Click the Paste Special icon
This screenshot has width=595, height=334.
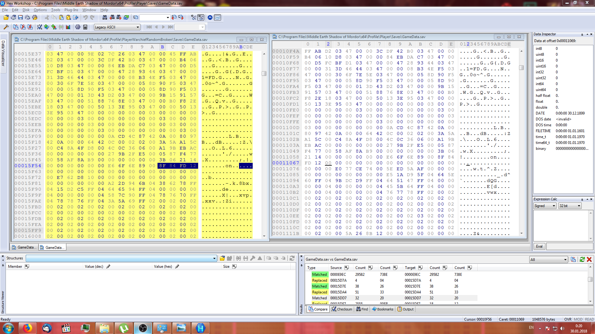coord(69,18)
